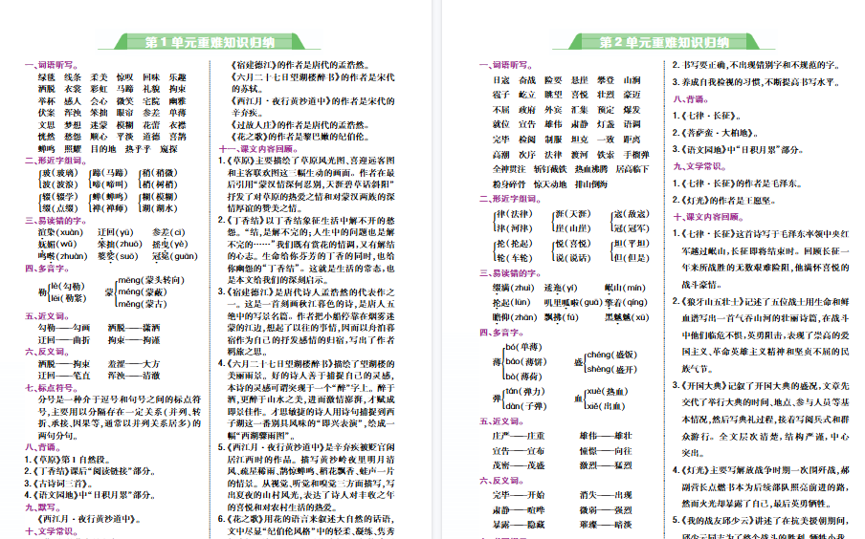The height and width of the screenshot is (539, 865).
Task: Click the reading 'lè(勾勒)'
Action: coord(67,287)
